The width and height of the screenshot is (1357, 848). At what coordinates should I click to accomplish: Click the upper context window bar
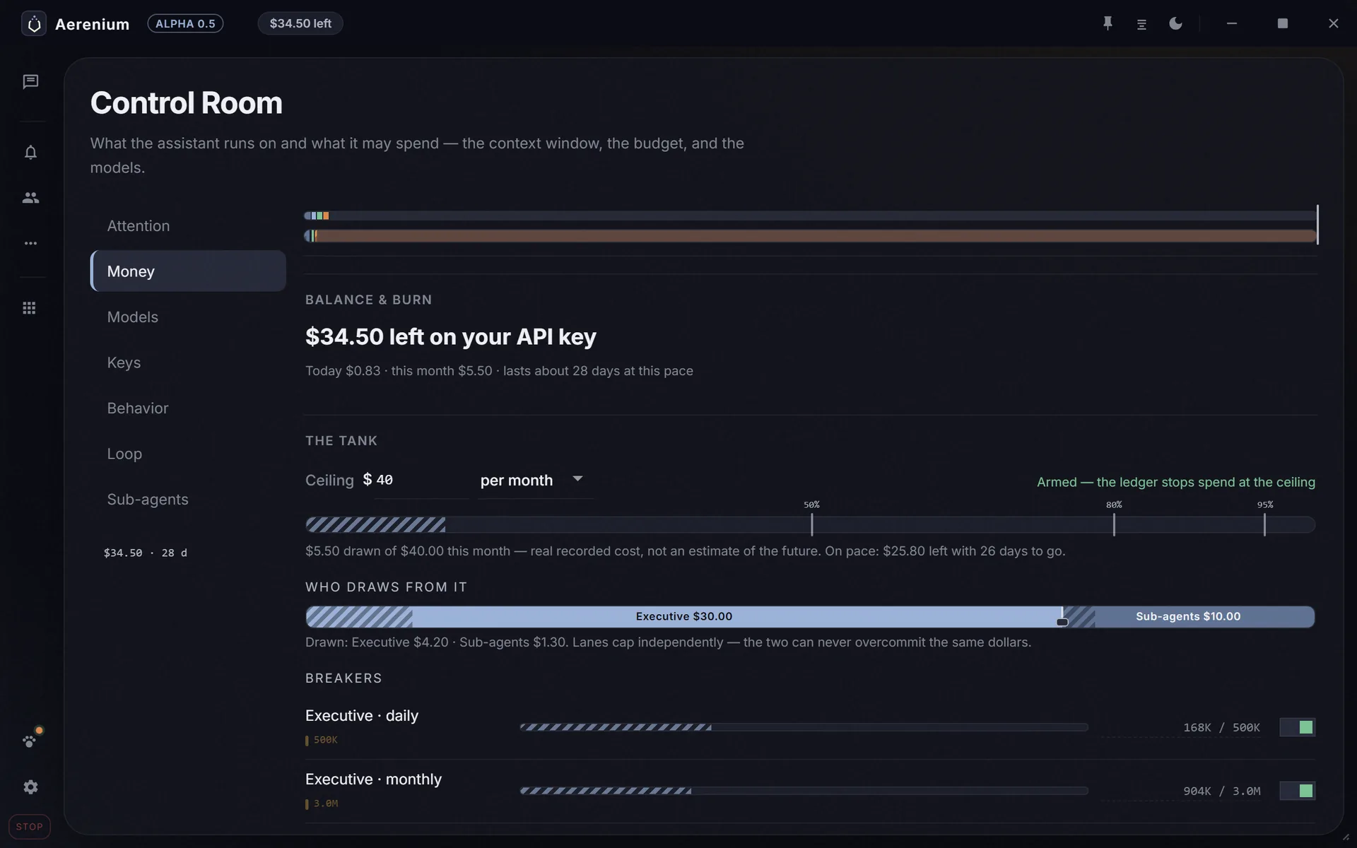(x=810, y=216)
